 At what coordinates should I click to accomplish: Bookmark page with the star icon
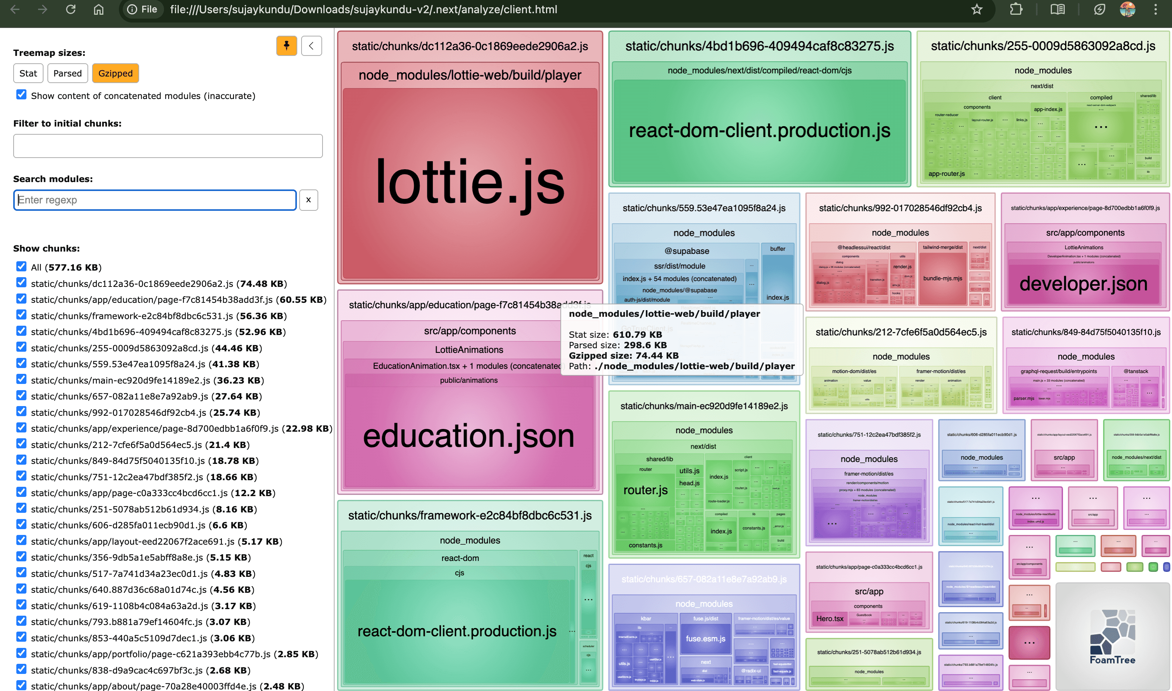click(x=977, y=9)
